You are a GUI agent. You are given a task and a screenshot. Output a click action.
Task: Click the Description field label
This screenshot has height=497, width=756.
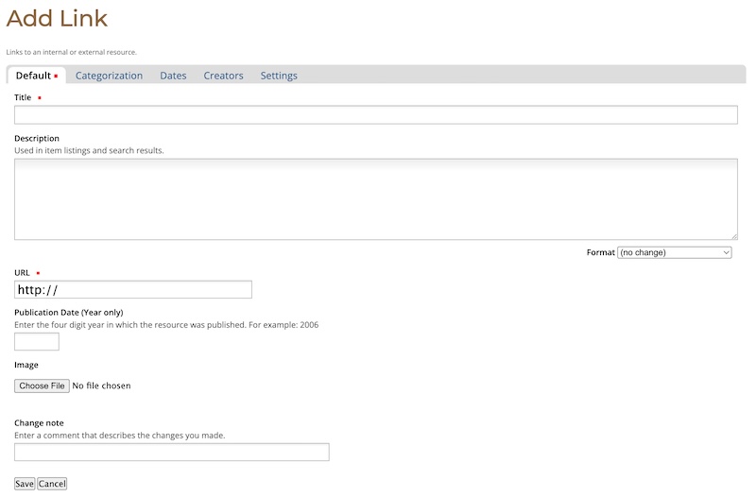tap(37, 139)
